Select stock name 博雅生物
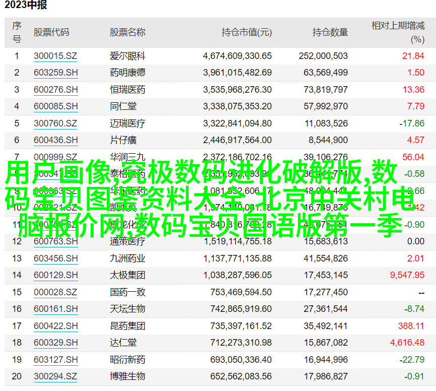This screenshot has height=391, width=436. pos(128,376)
